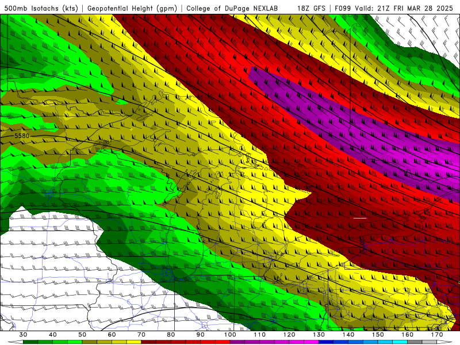Click the 70 value on the color scale
This screenshot has width=460, height=345.
(141, 335)
